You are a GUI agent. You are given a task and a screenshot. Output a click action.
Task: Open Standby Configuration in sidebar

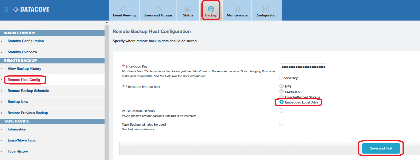coord(26,41)
